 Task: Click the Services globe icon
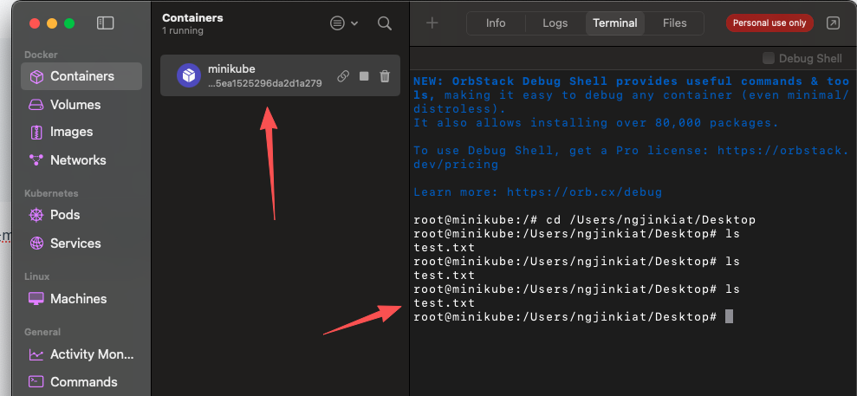coord(36,243)
